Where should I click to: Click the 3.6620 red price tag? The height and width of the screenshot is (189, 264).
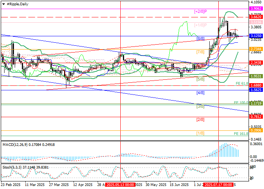pyautogui.click(x=256, y=17)
